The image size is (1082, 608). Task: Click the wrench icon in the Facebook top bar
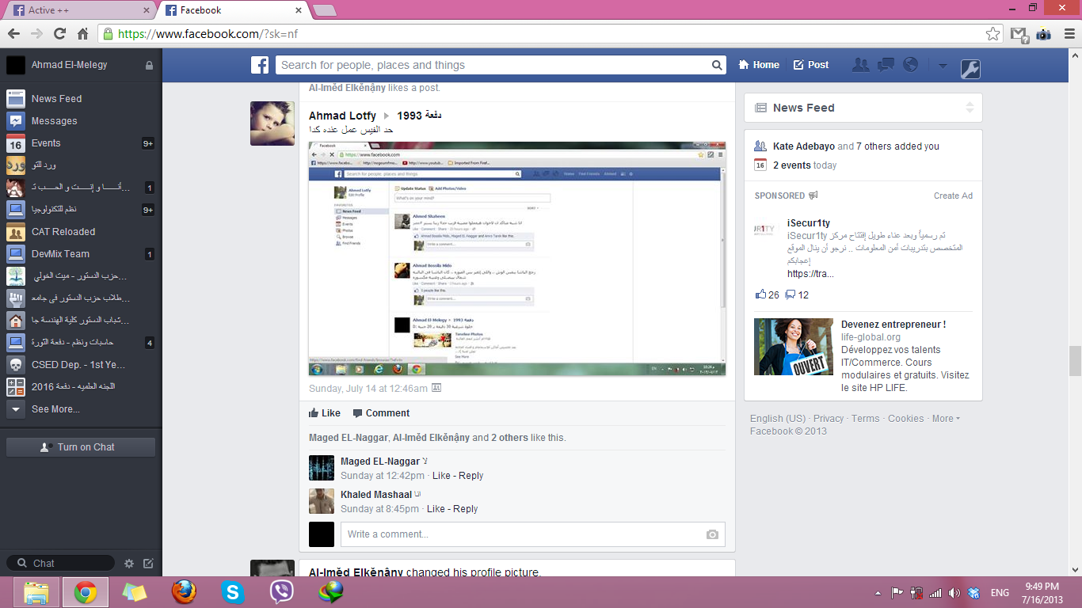coord(970,69)
